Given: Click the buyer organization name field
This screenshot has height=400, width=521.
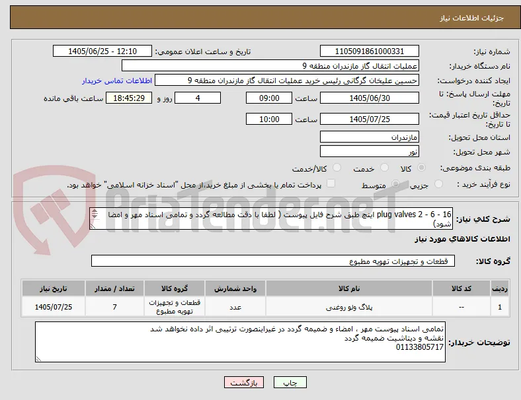Looking at the screenshot, I should 270,65.
